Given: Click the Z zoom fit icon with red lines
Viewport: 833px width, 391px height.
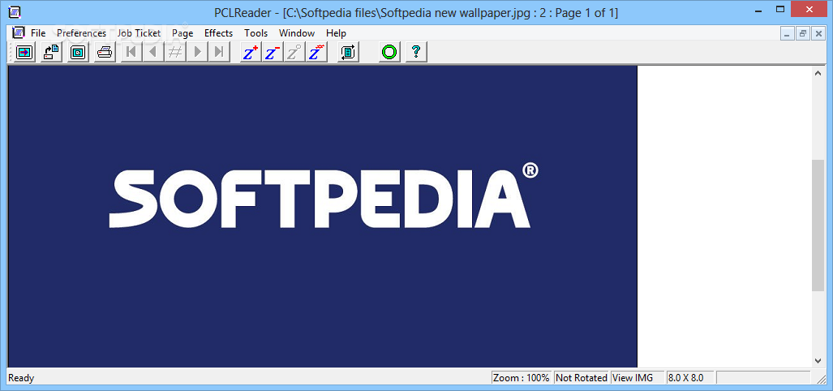Looking at the screenshot, I should pos(316,52).
